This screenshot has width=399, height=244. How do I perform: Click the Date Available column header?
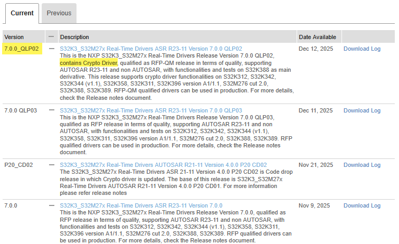point(319,36)
